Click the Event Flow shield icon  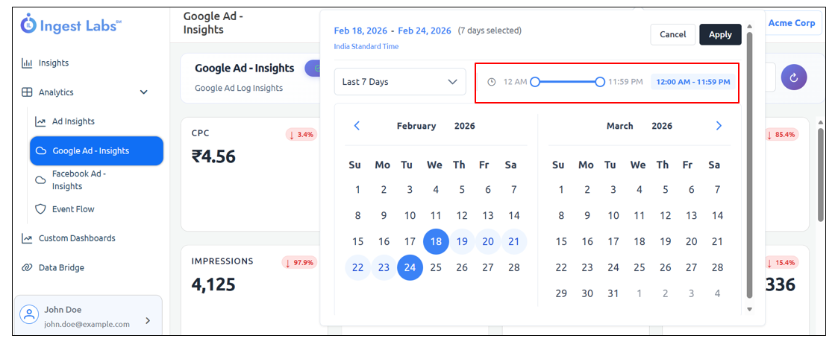pos(40,209)
